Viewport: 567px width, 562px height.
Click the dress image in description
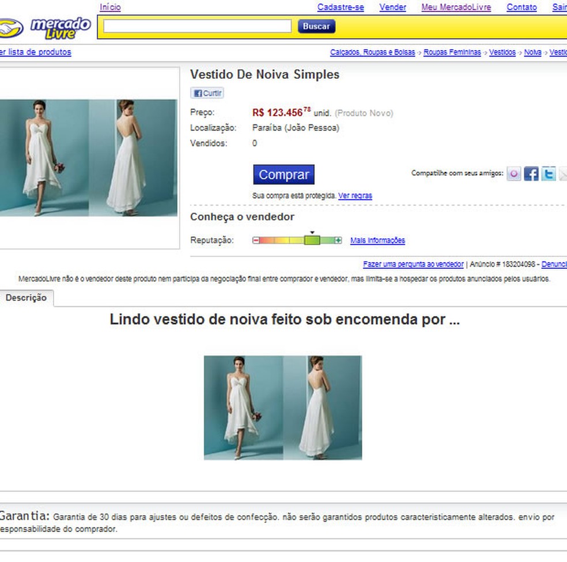[x=283, y=408]
